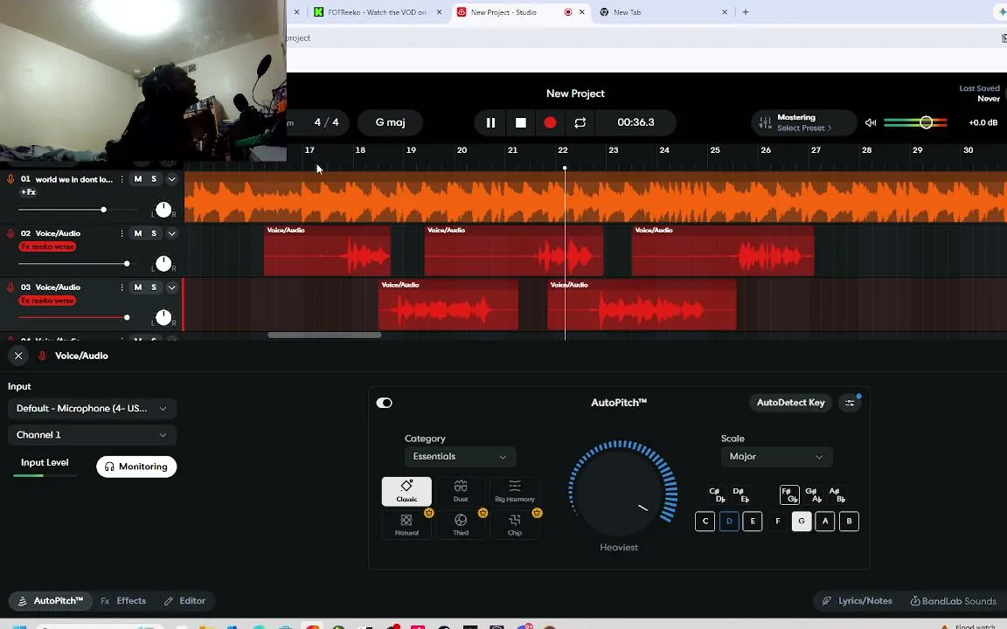1007x629 pixels.
Task: Expand track 02 chevron
Action: coord(171,233)
